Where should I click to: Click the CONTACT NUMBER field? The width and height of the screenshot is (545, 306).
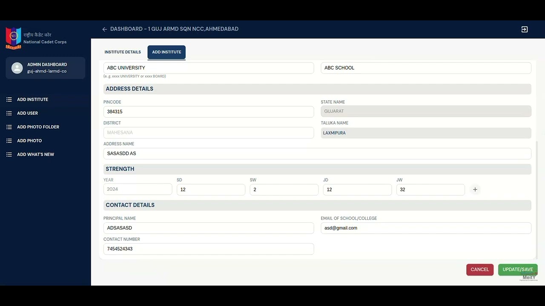[x=209, y=249]
